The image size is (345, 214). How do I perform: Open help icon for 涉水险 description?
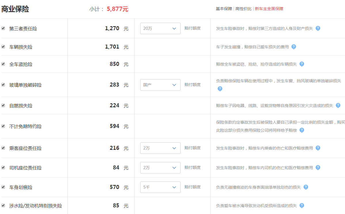(302, 205)
